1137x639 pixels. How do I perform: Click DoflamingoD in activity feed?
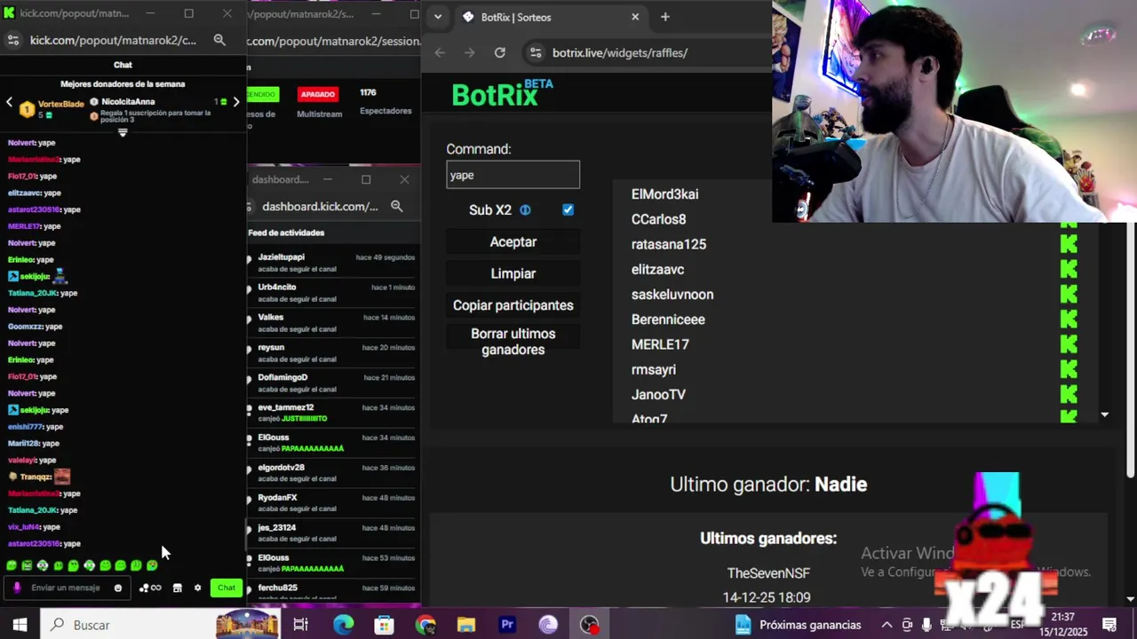click(x=282, y=377)
